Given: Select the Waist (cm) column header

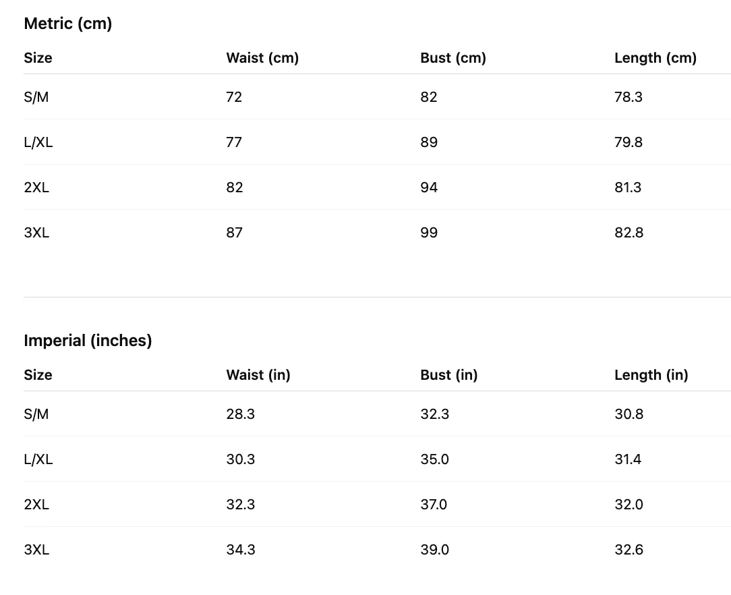Looking at the screenshot, I should [262, 58].
